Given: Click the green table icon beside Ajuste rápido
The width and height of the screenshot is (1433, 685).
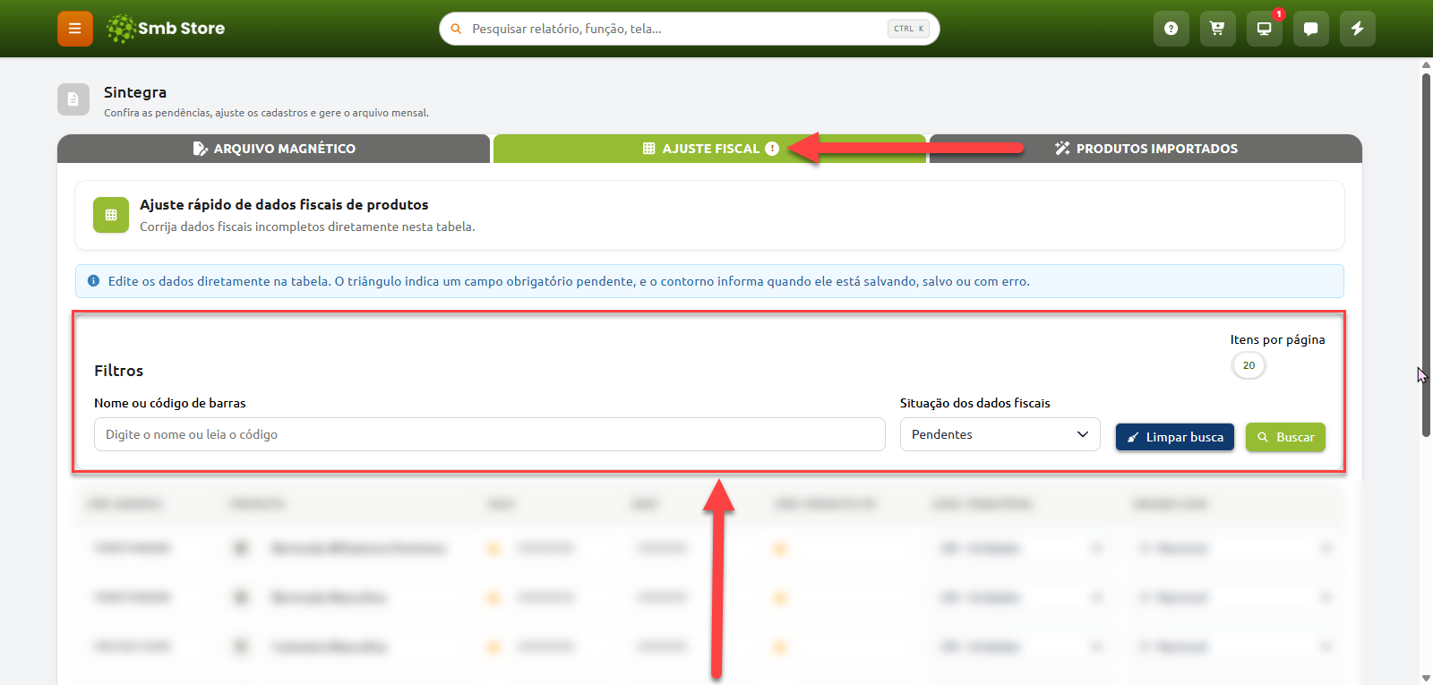Looking at the screenshot, I should tap(111, 215).
